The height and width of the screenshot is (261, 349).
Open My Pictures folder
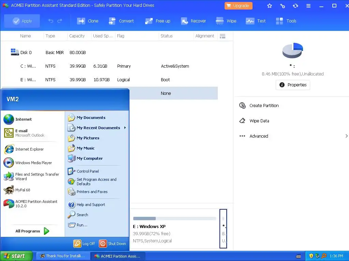click(84, 138)
